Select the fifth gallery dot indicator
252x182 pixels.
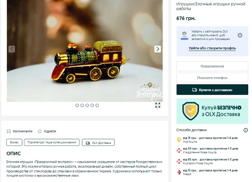pos(97,105)
